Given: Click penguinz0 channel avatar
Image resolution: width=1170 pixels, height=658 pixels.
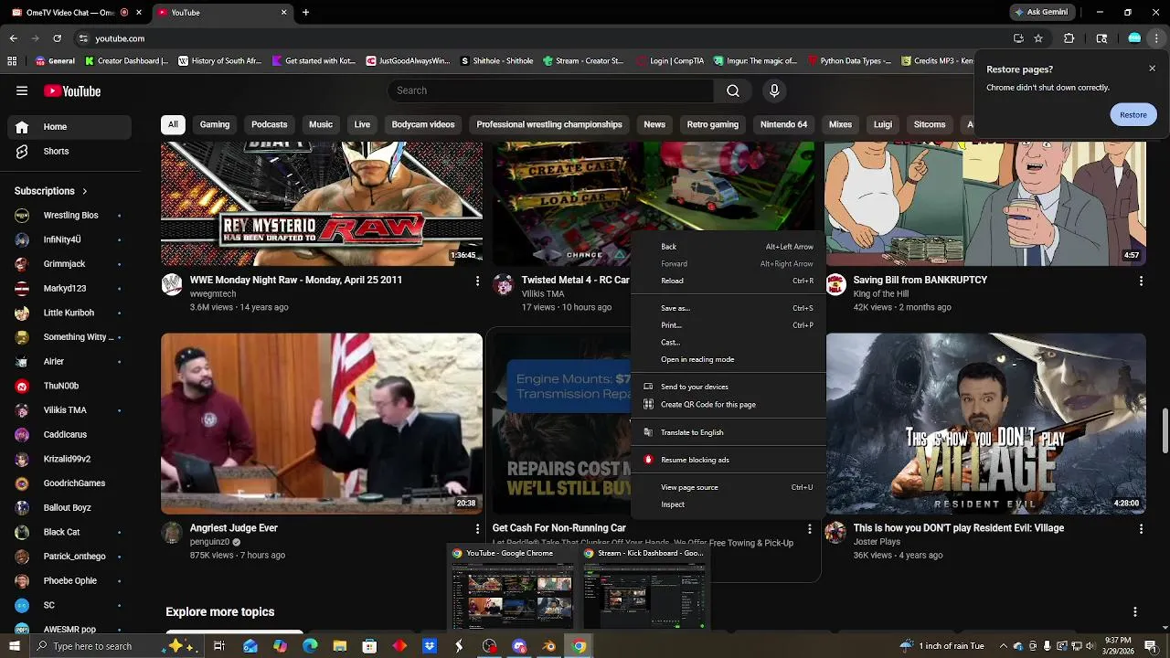Looking at the screenshot, I should tap(172, 532).
